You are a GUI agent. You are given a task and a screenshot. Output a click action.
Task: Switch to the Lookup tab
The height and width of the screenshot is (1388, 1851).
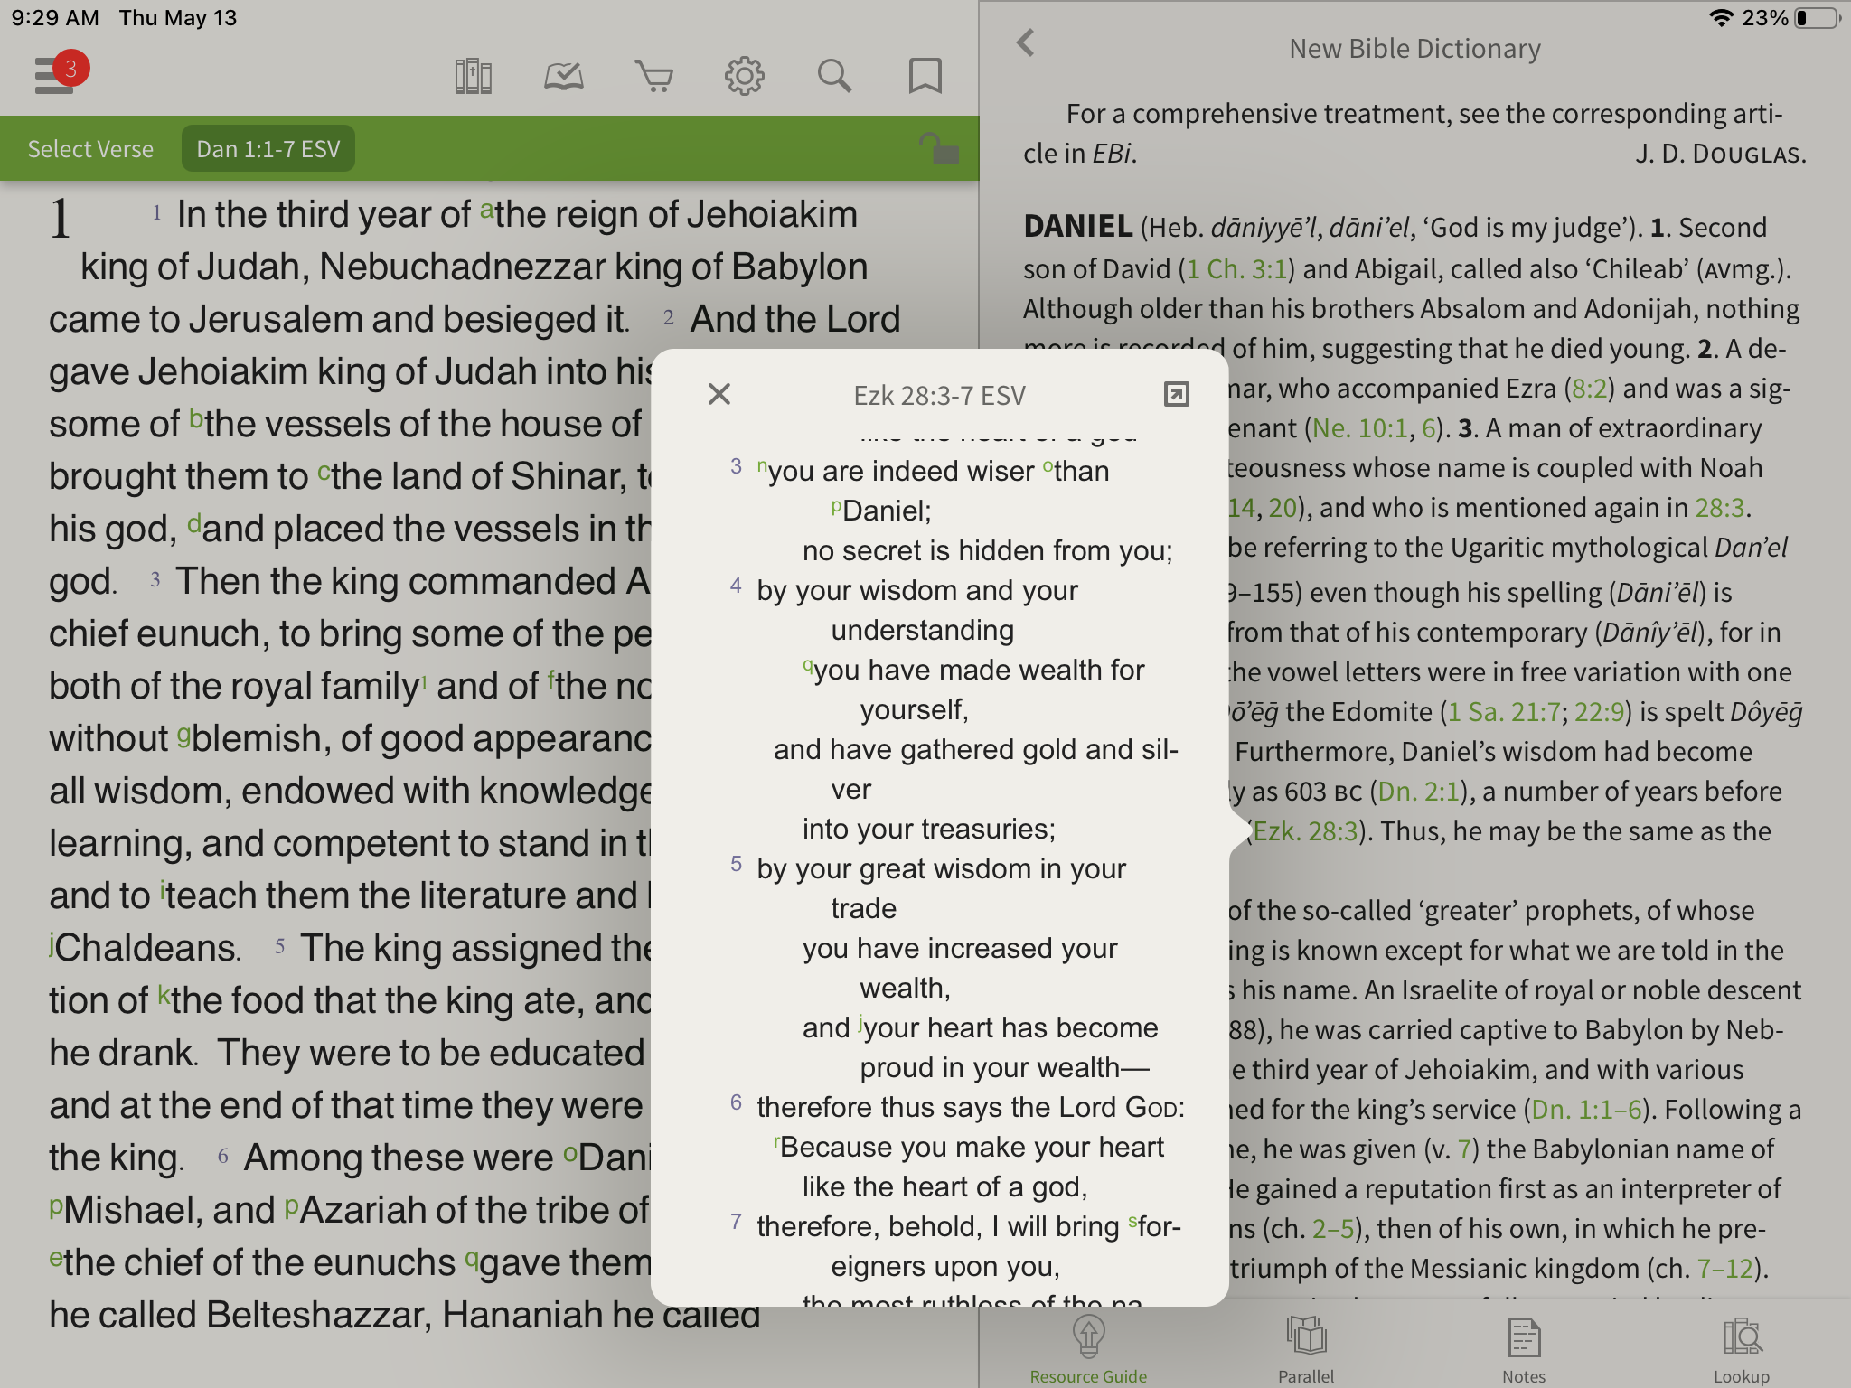point(1742,1349)
